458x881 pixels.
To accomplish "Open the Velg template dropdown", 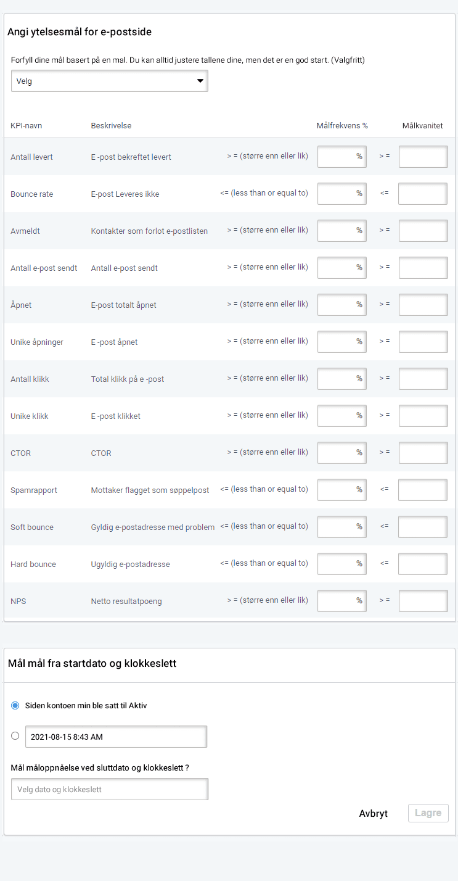I will (x=109, y=81).
